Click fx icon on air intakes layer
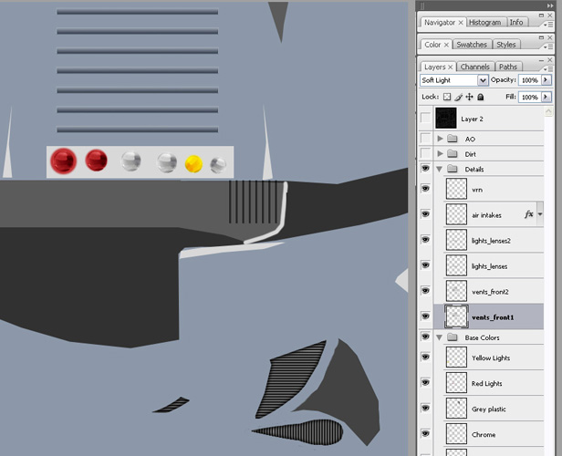Image resolution: width=562 pixels, height=456 pixels. tap(528, 214)
